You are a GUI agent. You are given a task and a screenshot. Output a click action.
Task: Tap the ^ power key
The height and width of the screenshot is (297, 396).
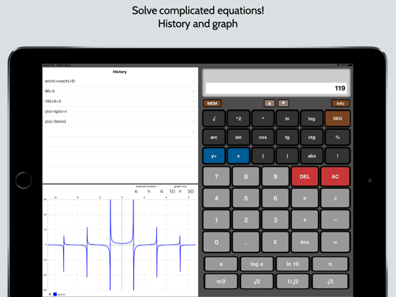click(x=263, y=118)
